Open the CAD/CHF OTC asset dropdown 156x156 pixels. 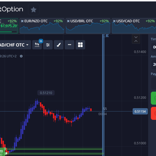(15, 45)
